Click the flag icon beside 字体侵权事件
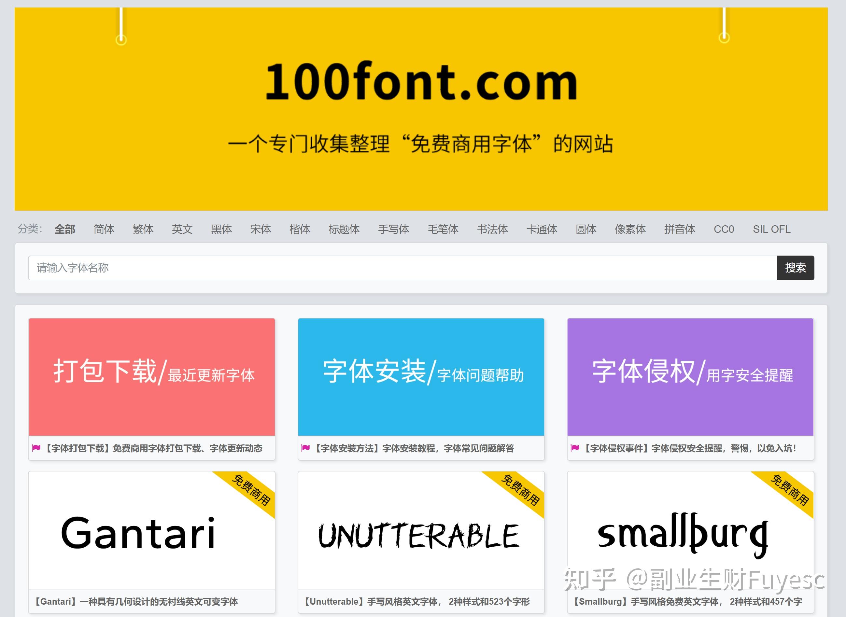846x617 pixels. 575,448
